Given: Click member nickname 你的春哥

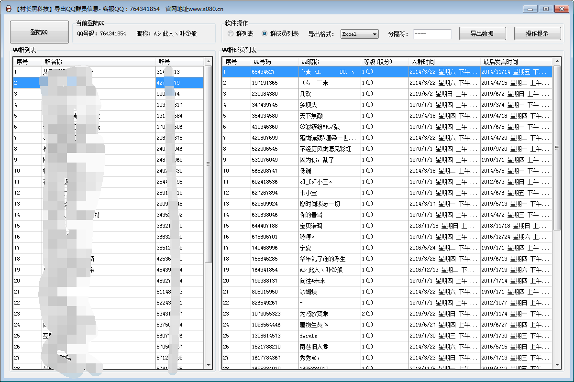Looking at the screenshot, I should click(x=311, y=215).
